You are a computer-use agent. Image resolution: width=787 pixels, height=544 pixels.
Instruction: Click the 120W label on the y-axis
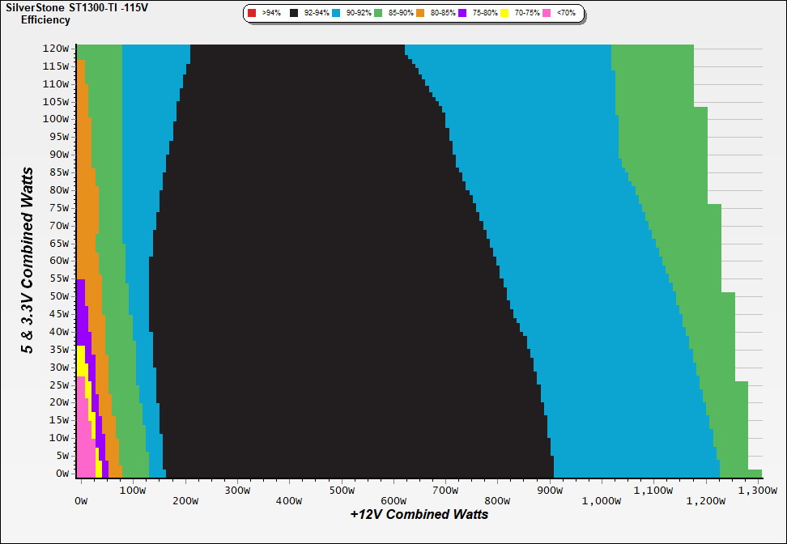(x=56, y=48)
